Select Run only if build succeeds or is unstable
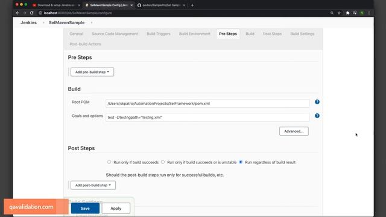 tap(163, 162)
